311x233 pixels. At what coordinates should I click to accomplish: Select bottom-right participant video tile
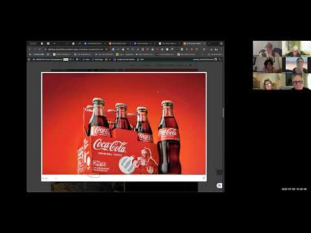click(x=298, y=82)
